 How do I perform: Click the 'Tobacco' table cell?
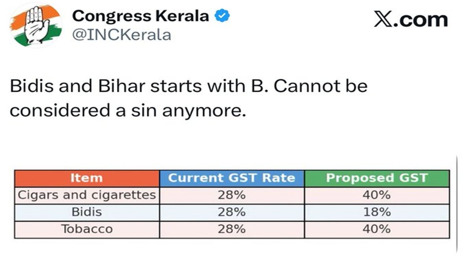coord(87,229)
